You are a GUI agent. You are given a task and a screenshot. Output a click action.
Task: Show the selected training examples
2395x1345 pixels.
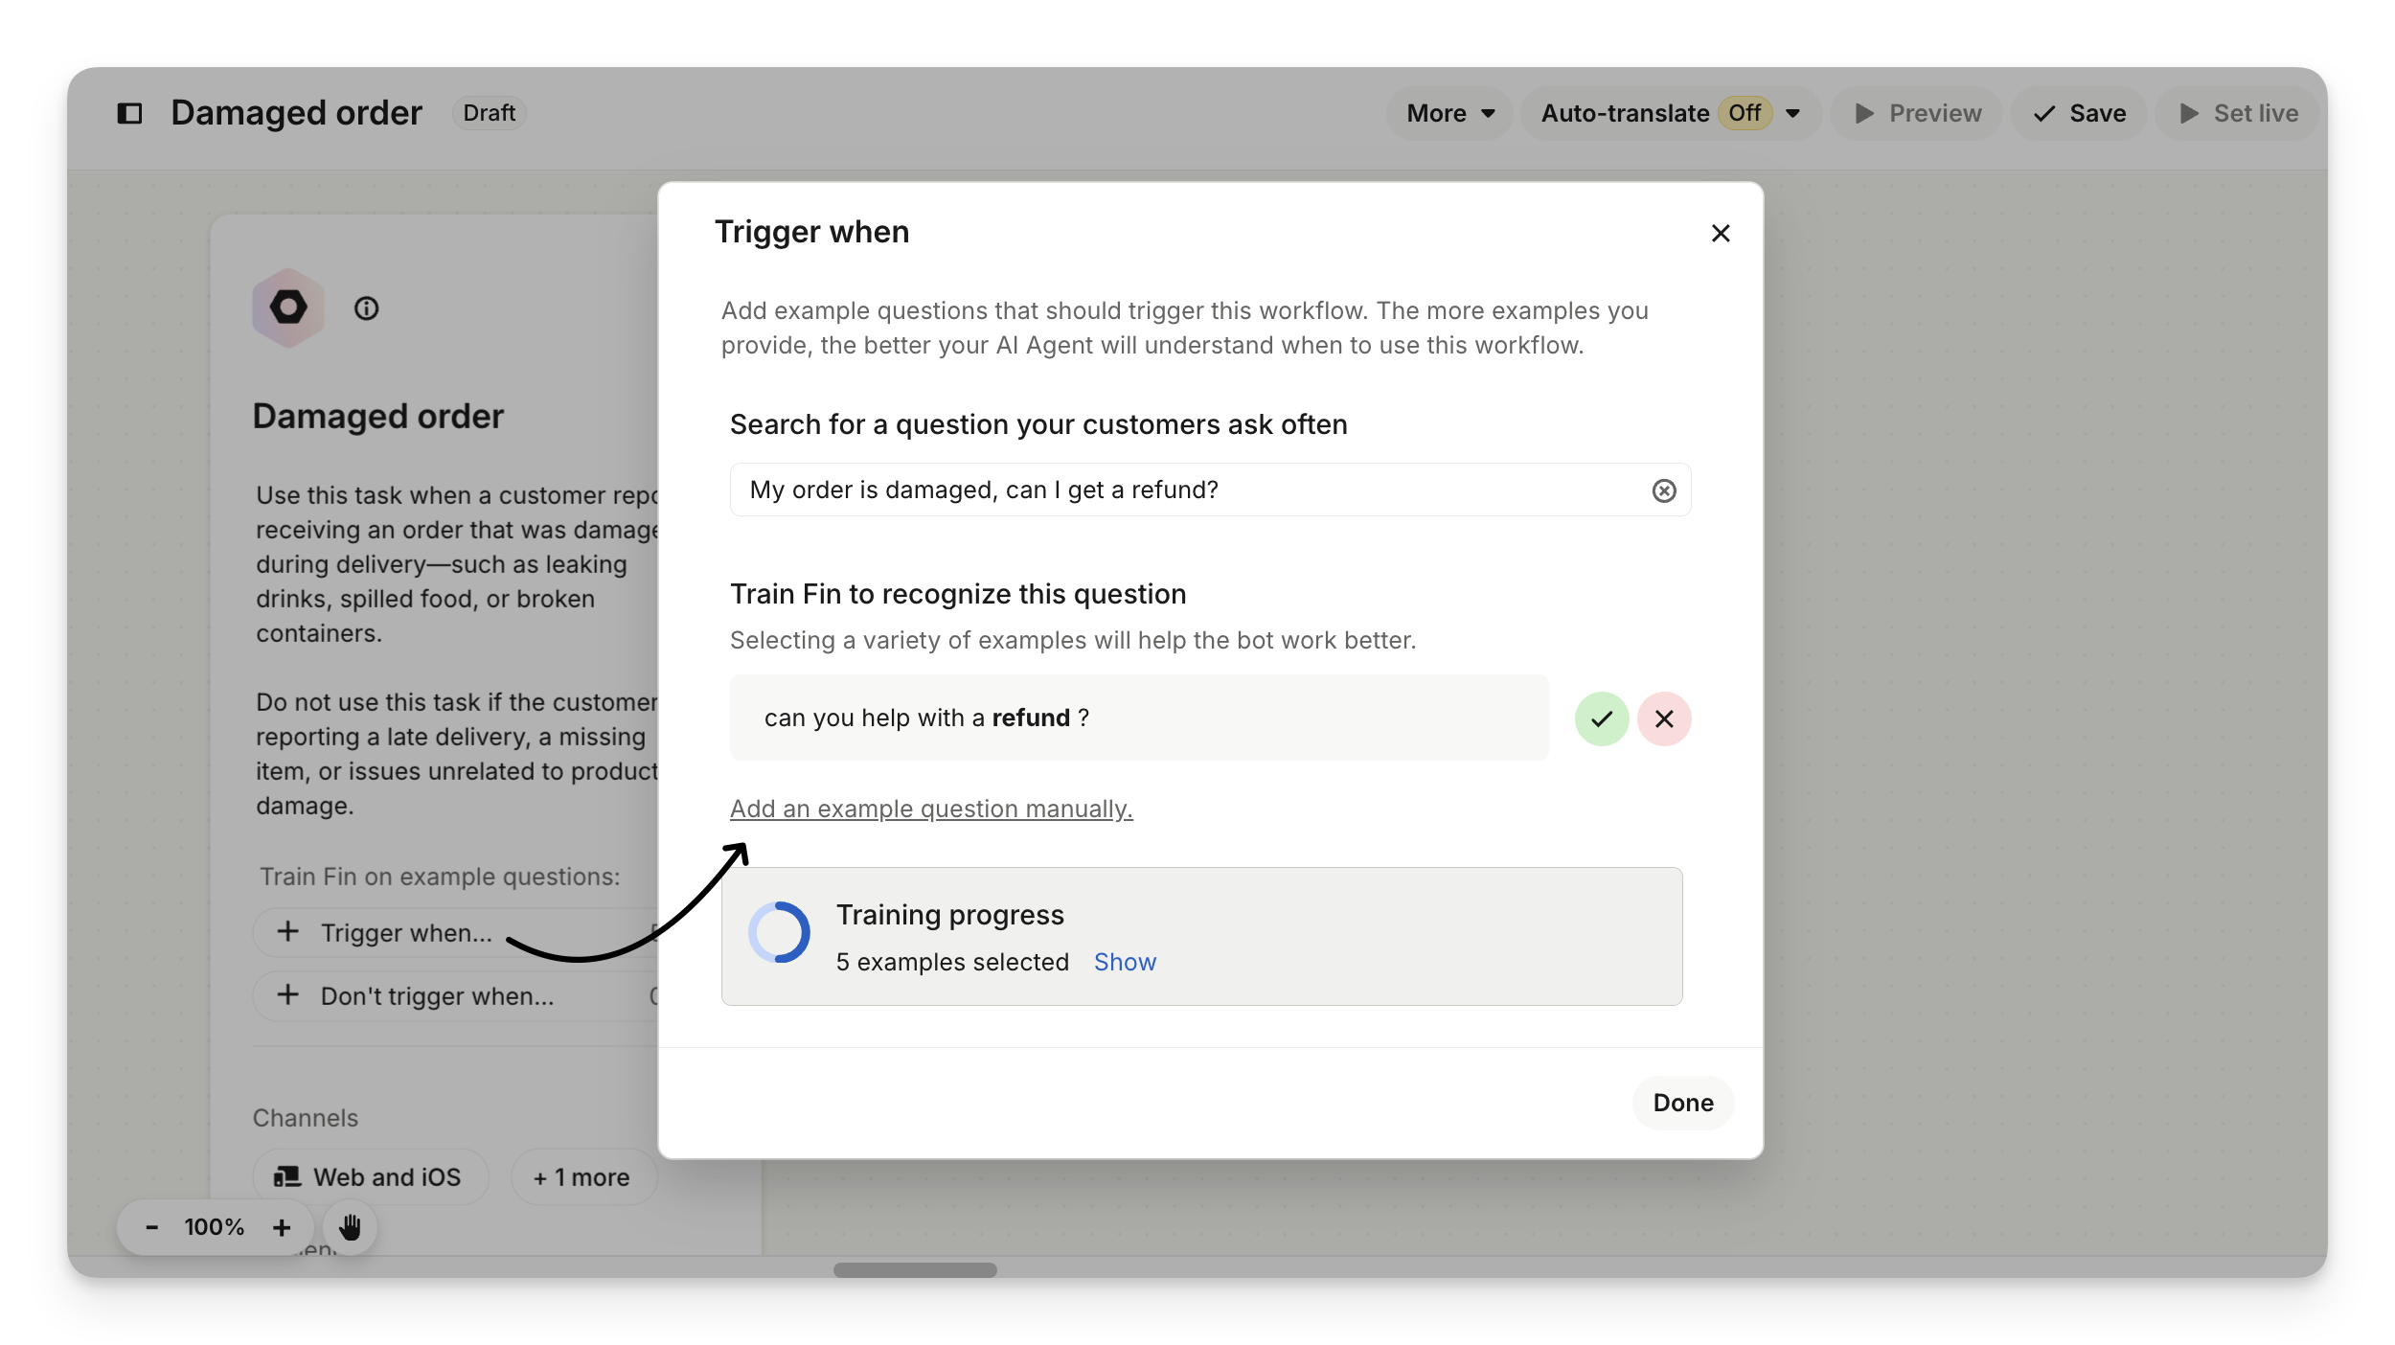coord(1125,962)
